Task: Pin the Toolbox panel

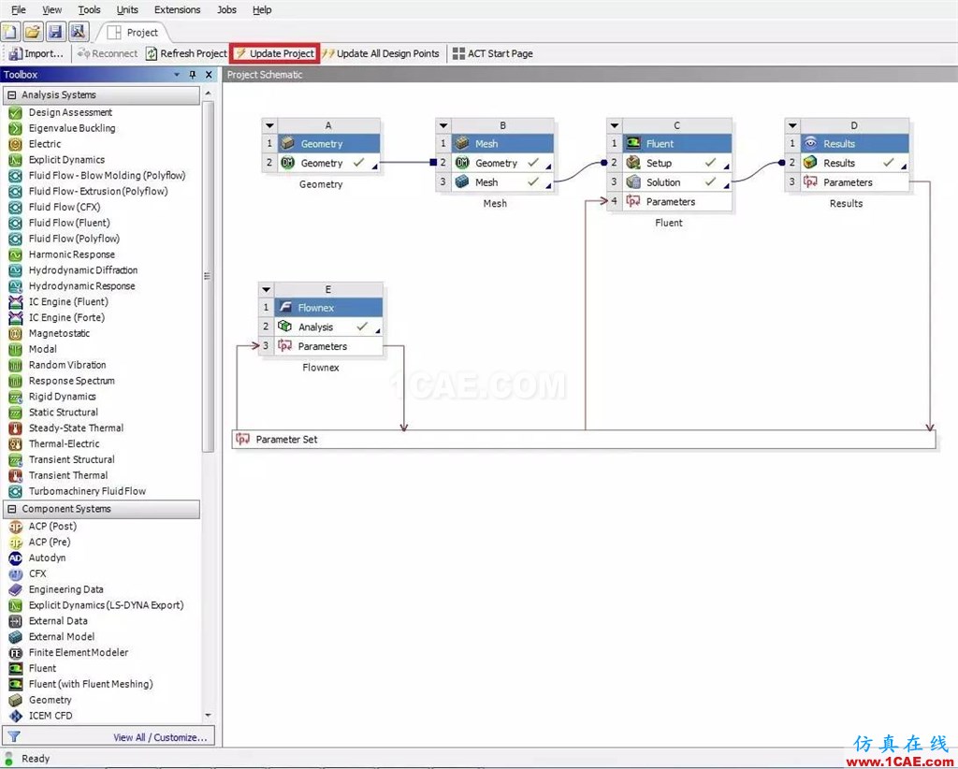Action: coord(193,75)
